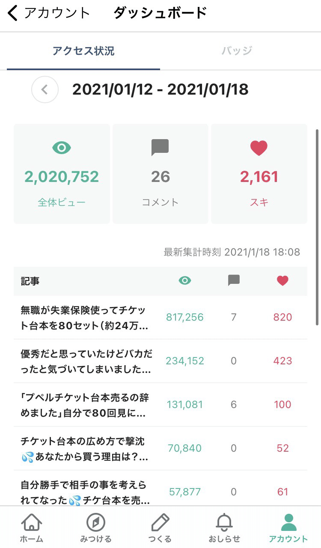Open article 優秀だと思っていたけどバカだった
The image size is (321, 548).
click(86, 361)
